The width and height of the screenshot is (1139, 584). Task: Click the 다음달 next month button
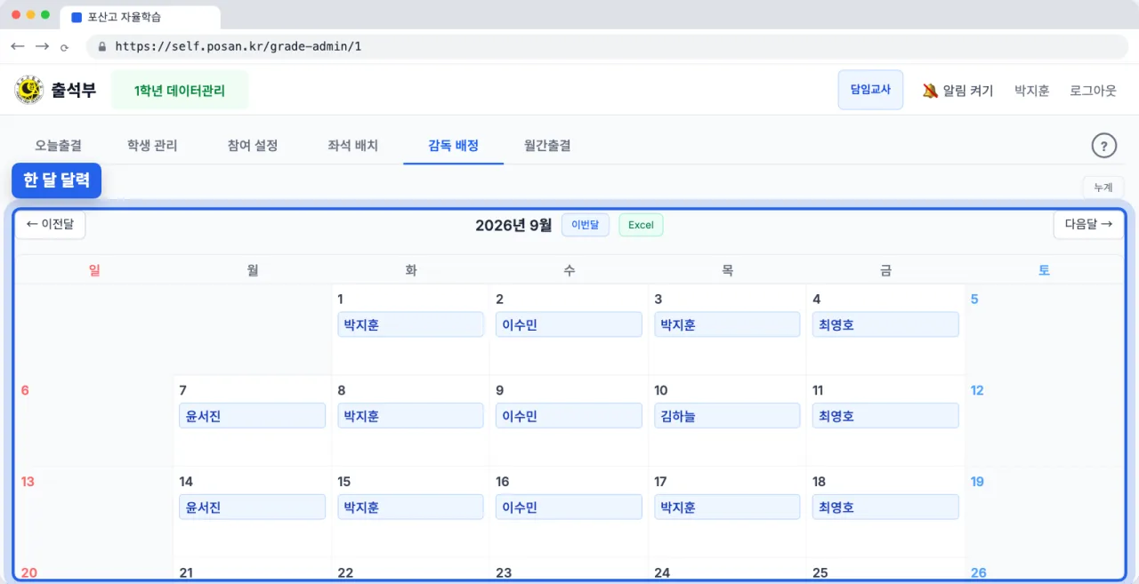pyautogui.click(x=1088, y=225)
